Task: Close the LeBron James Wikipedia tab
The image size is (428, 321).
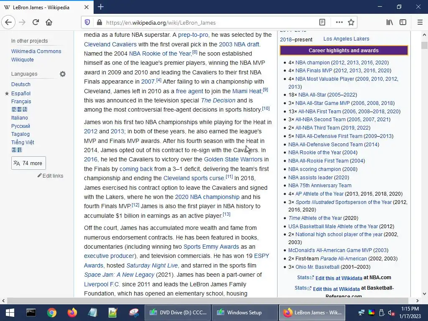Action: (86, 8)
